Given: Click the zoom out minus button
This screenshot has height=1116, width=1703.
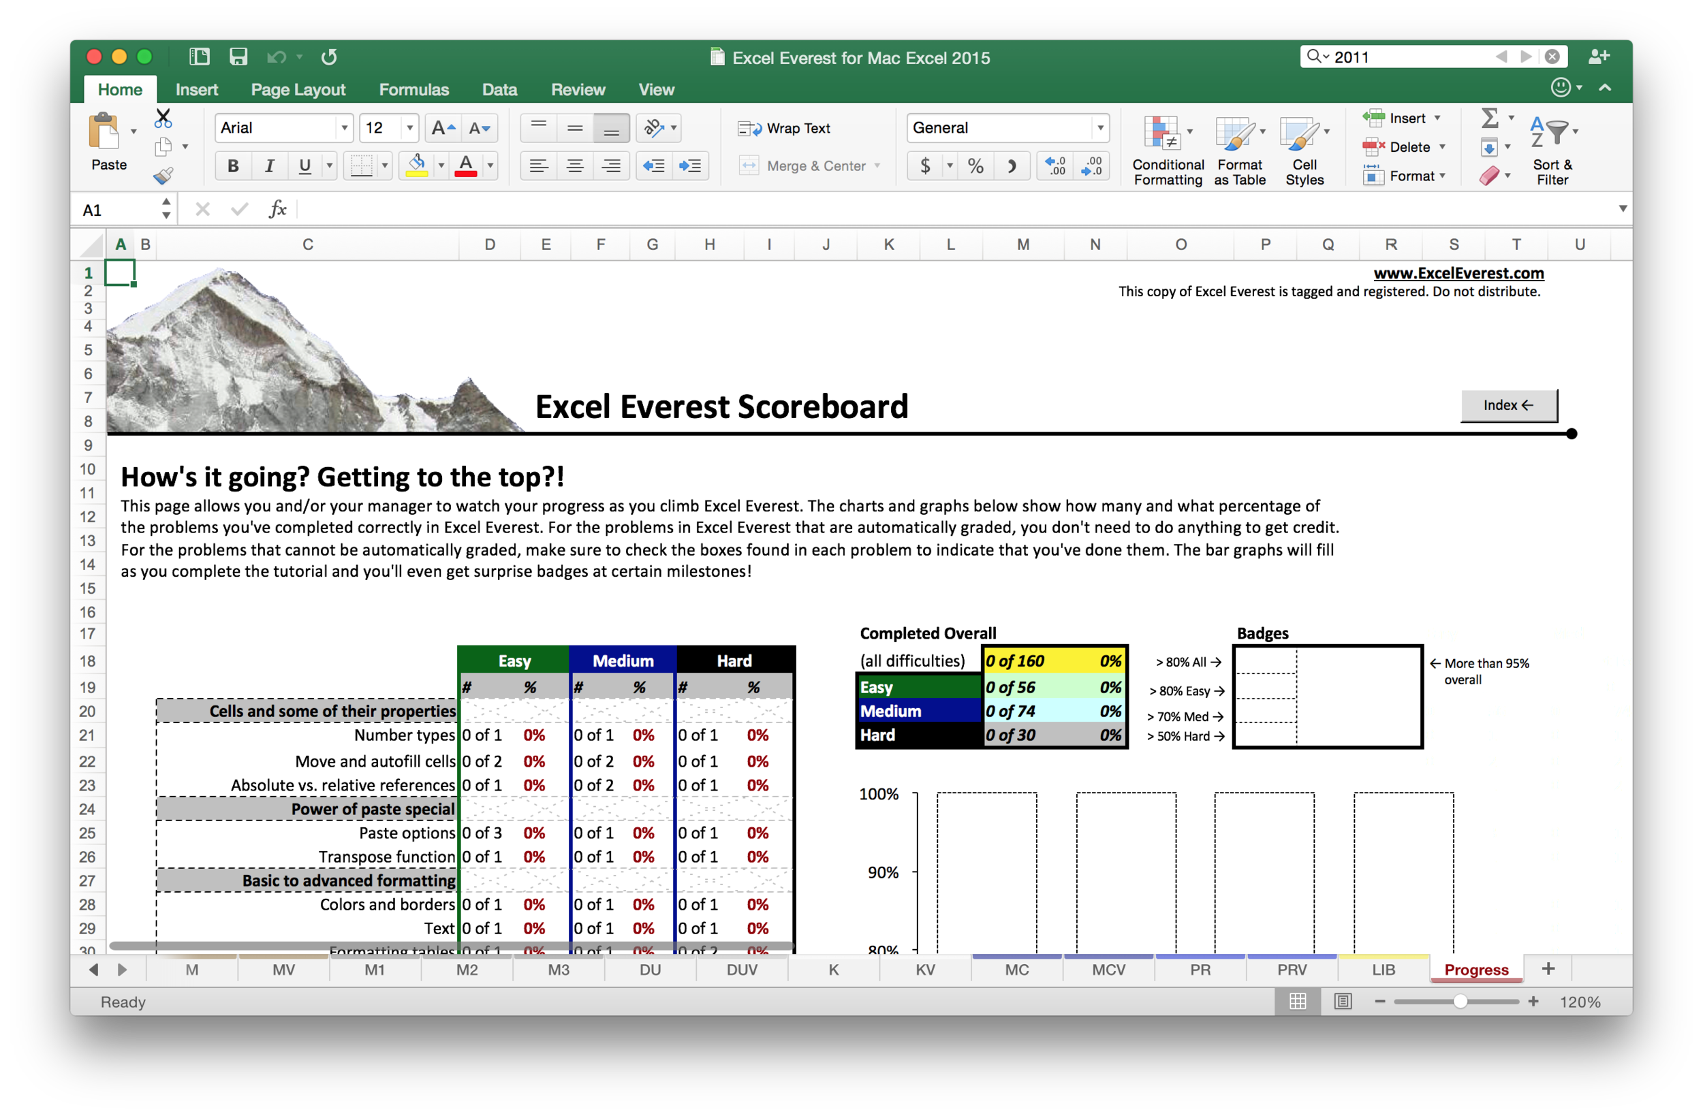Looking at the screenshot, I should (x=1380, y=1002).
